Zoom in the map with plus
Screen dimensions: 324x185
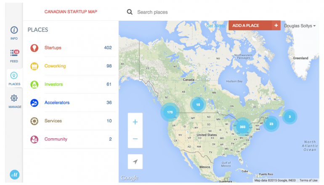coord(135,122)
